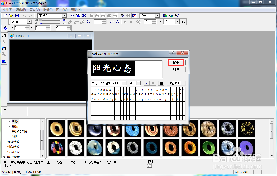The image size is (277, 176).
Task: Open the 方向 property dropdown
Action: coord(30,22)
